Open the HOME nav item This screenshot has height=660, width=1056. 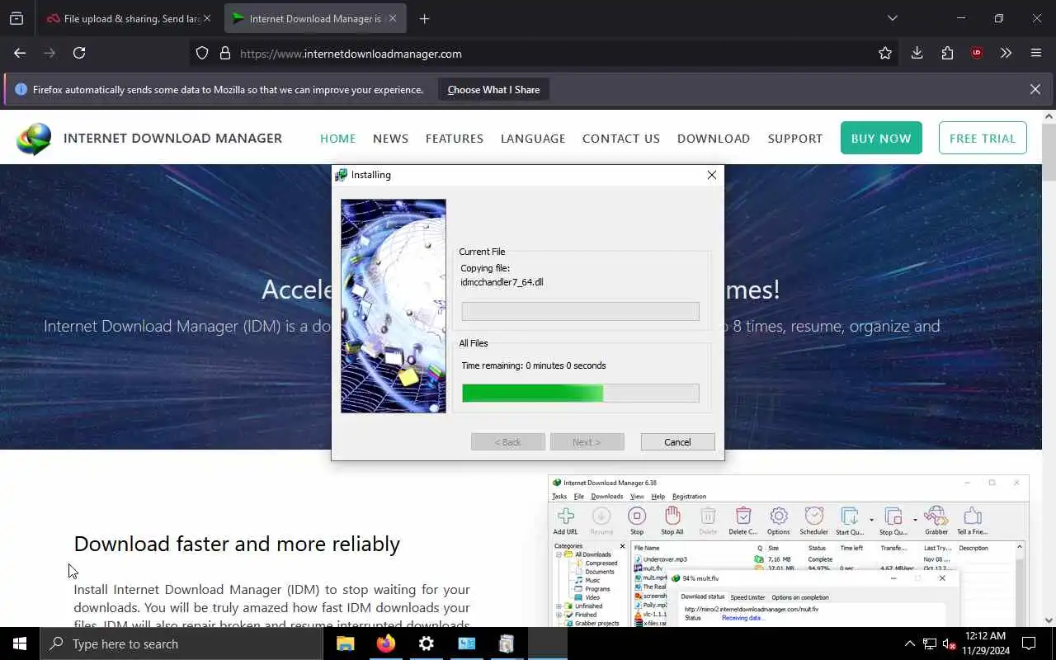(338, 139)
